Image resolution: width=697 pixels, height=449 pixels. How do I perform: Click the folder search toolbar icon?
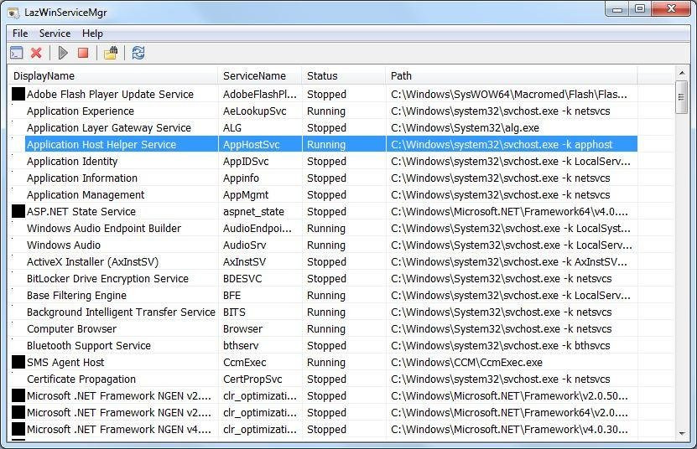[111, 53]
